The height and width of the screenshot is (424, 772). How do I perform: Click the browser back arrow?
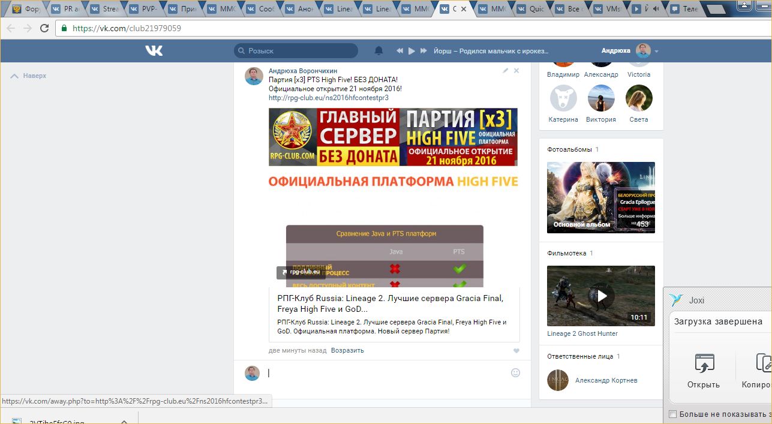(x=11, y=28)
